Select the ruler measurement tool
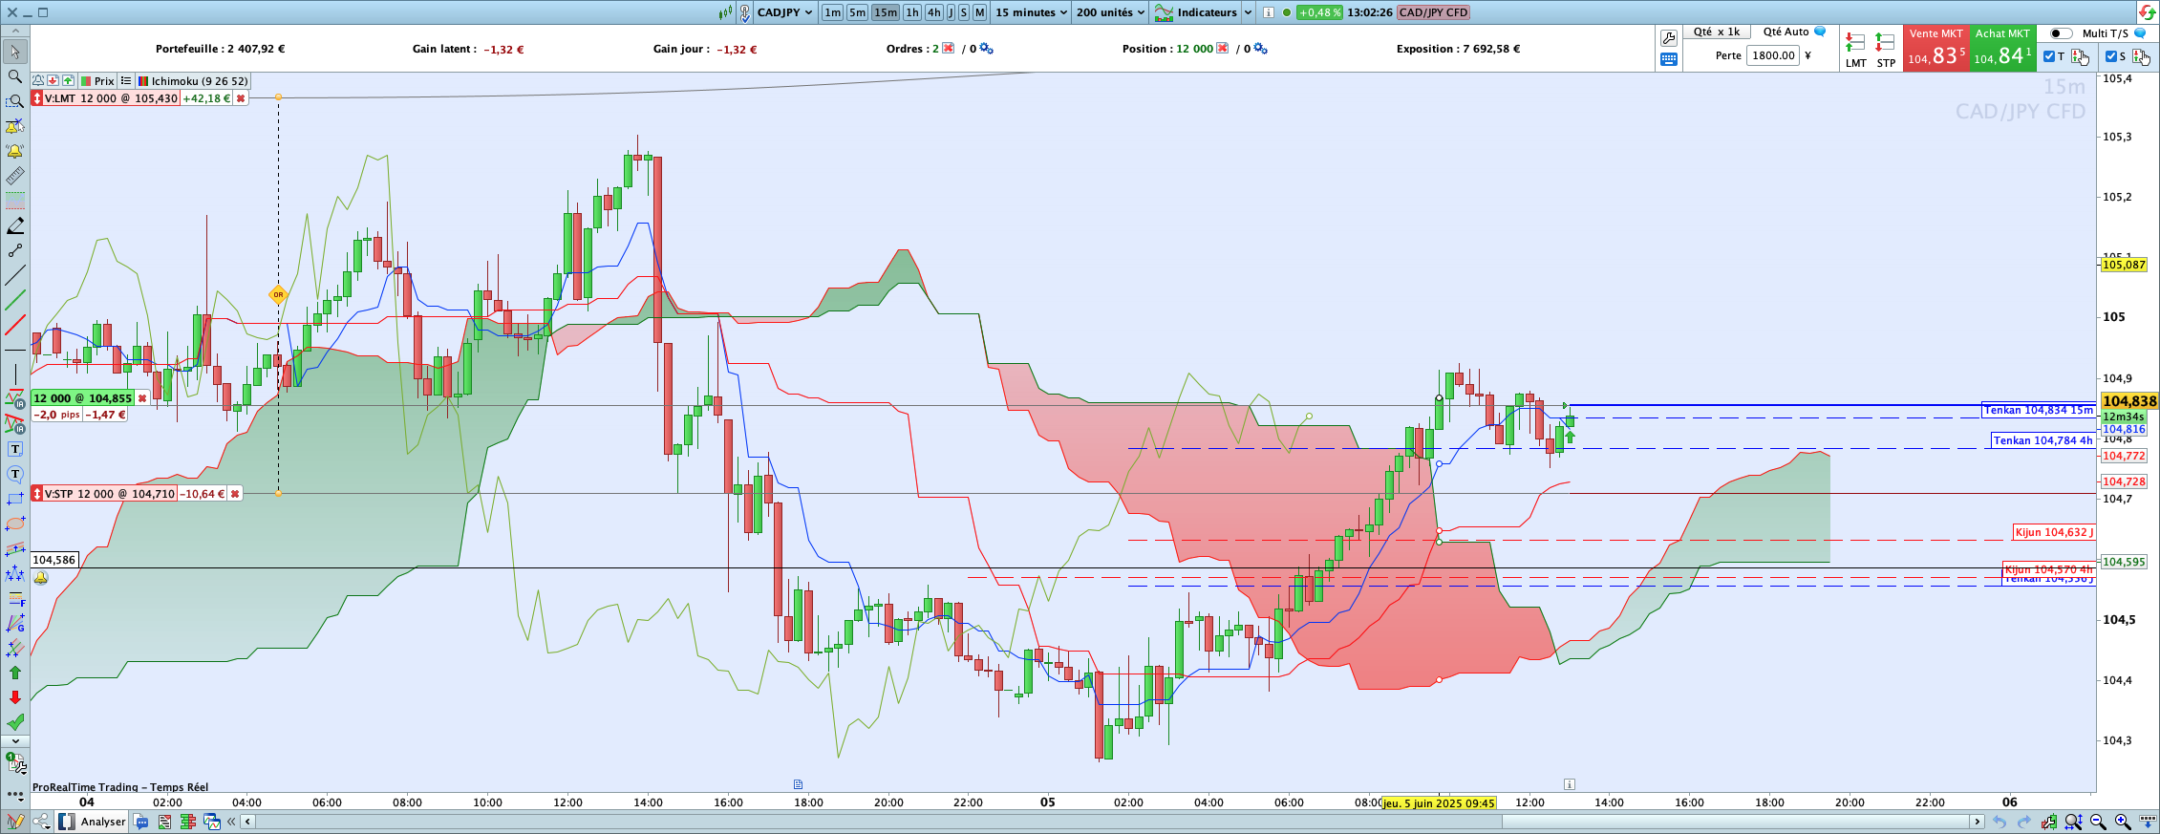This screenshot has height=834, width=2160. [14, 176]
